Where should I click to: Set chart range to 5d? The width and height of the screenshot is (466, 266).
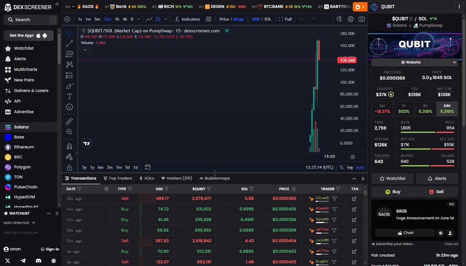click(127, 167)
